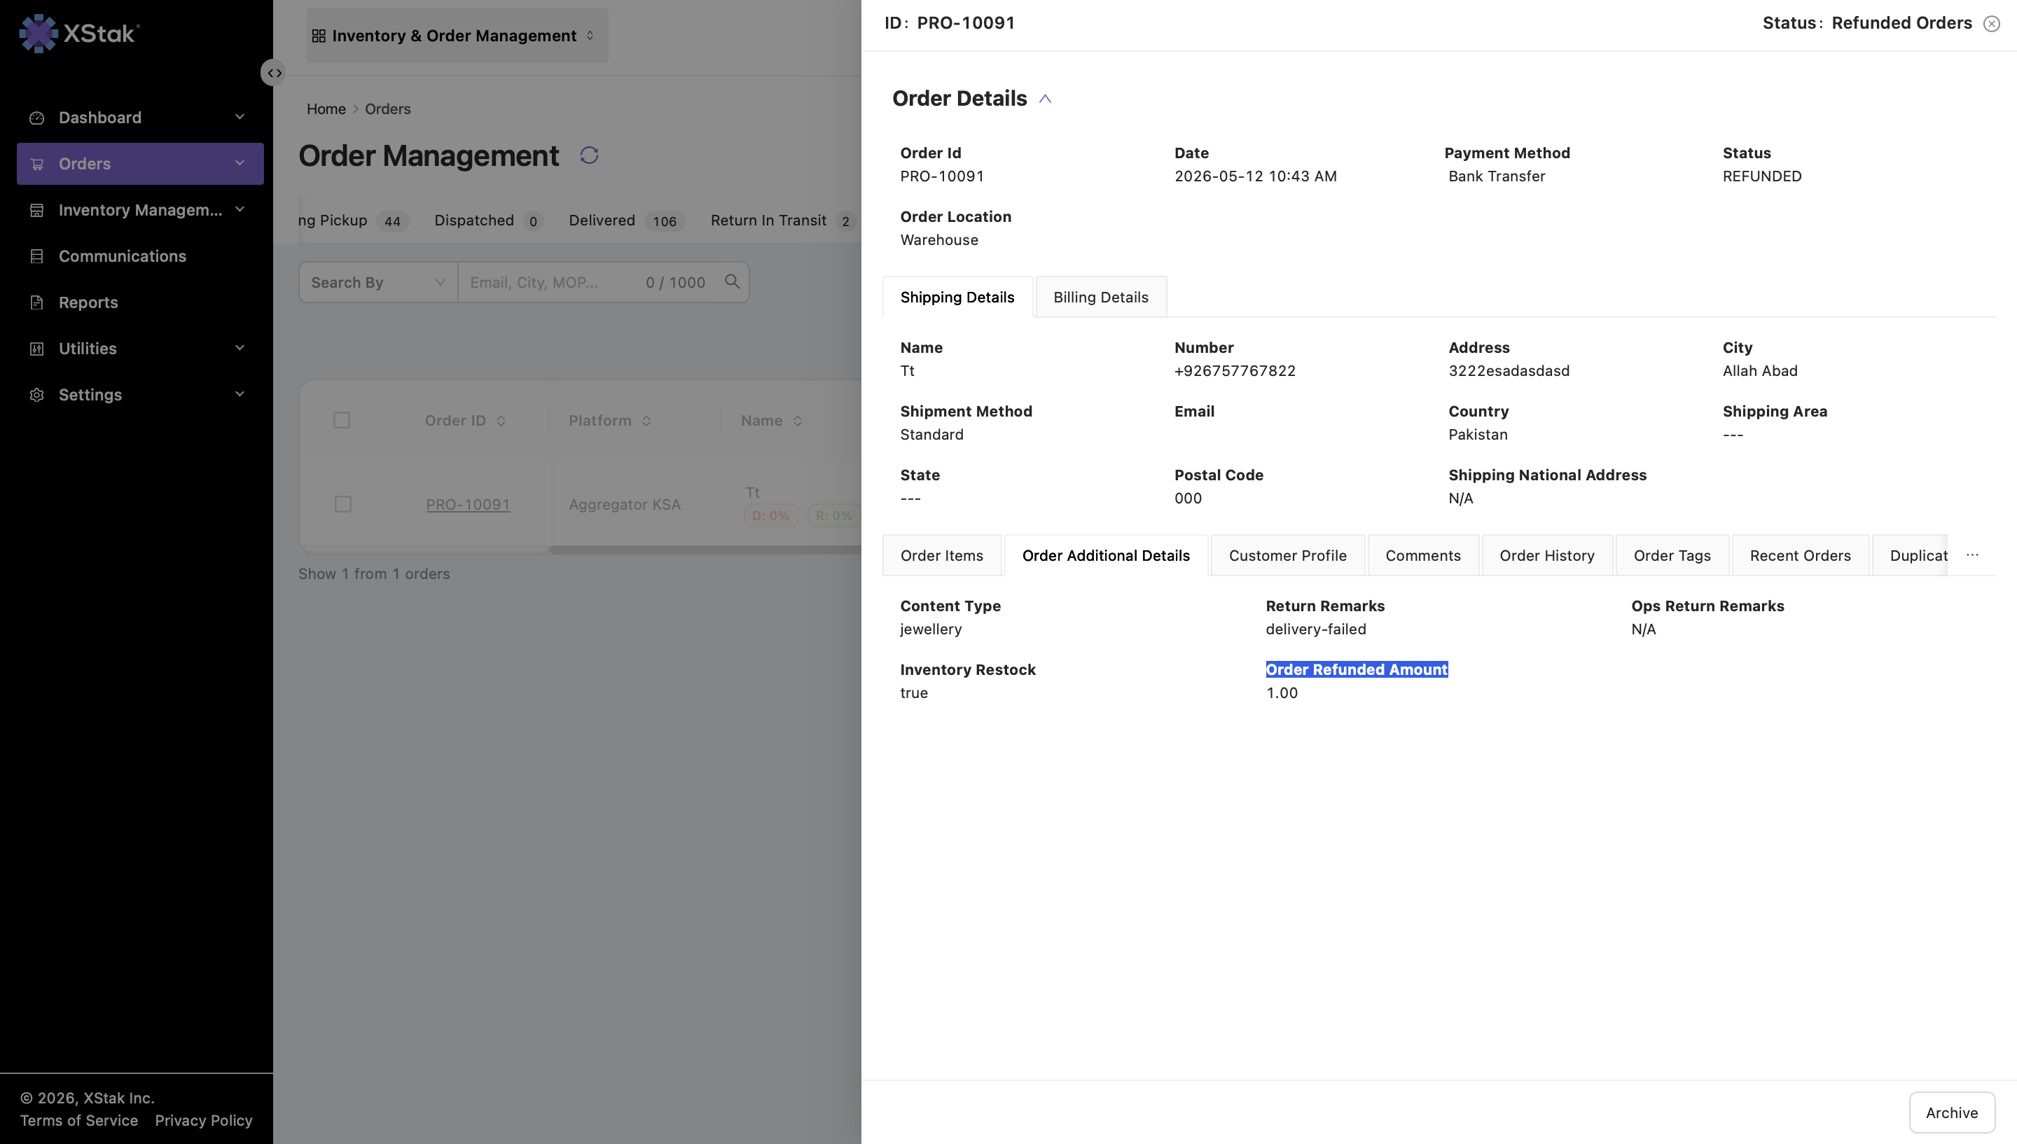Open the truncated Duplicate tab
The image size is (2017, 1144).
coord(1910,555)
